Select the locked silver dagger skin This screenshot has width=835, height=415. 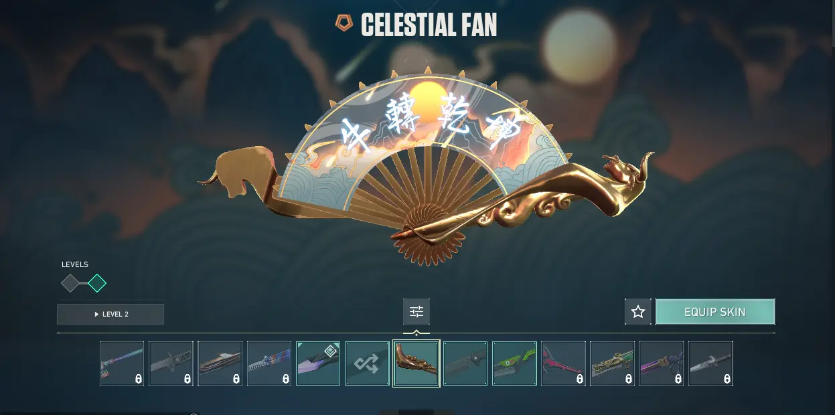tap(710, 363)
